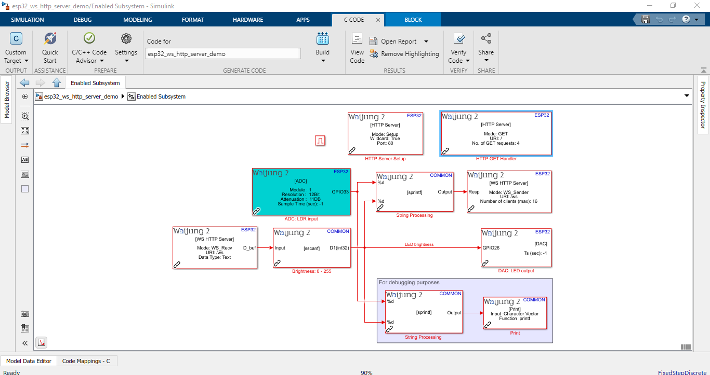710x375 pixels.
Task: Click the Build icon
Action: coord(323,39)
